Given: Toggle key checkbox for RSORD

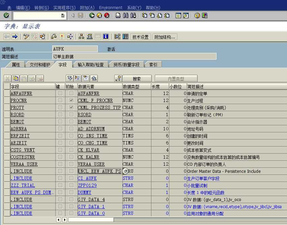Looking at the screenshot, I should 60,115.
